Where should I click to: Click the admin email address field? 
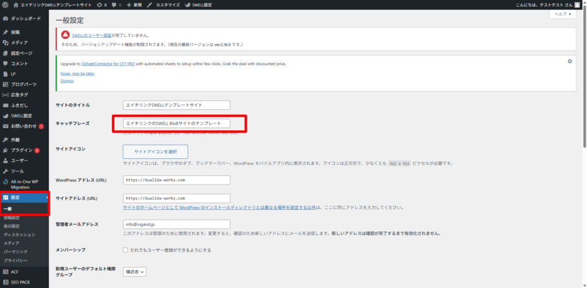[177, 225]
